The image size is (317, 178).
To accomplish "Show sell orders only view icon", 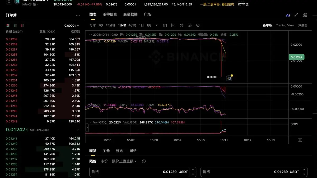I will click(22, 26).
